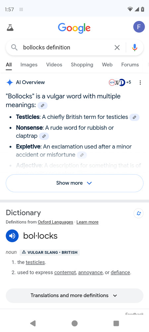
Task: Switch to the Images tab
Action: (29, 65)
